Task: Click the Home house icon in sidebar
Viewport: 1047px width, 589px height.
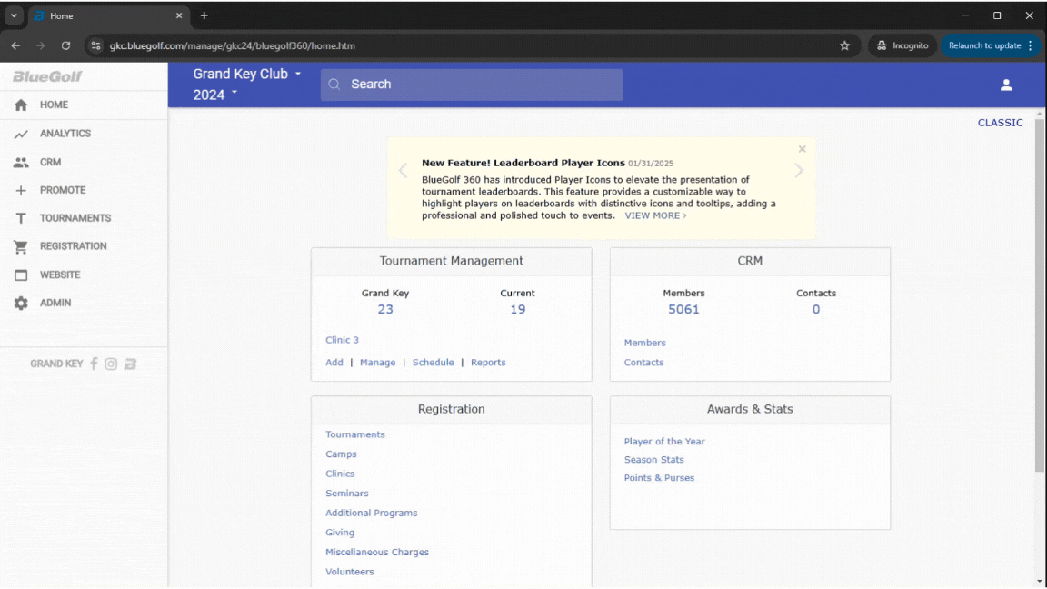Action: coord(21,105)
